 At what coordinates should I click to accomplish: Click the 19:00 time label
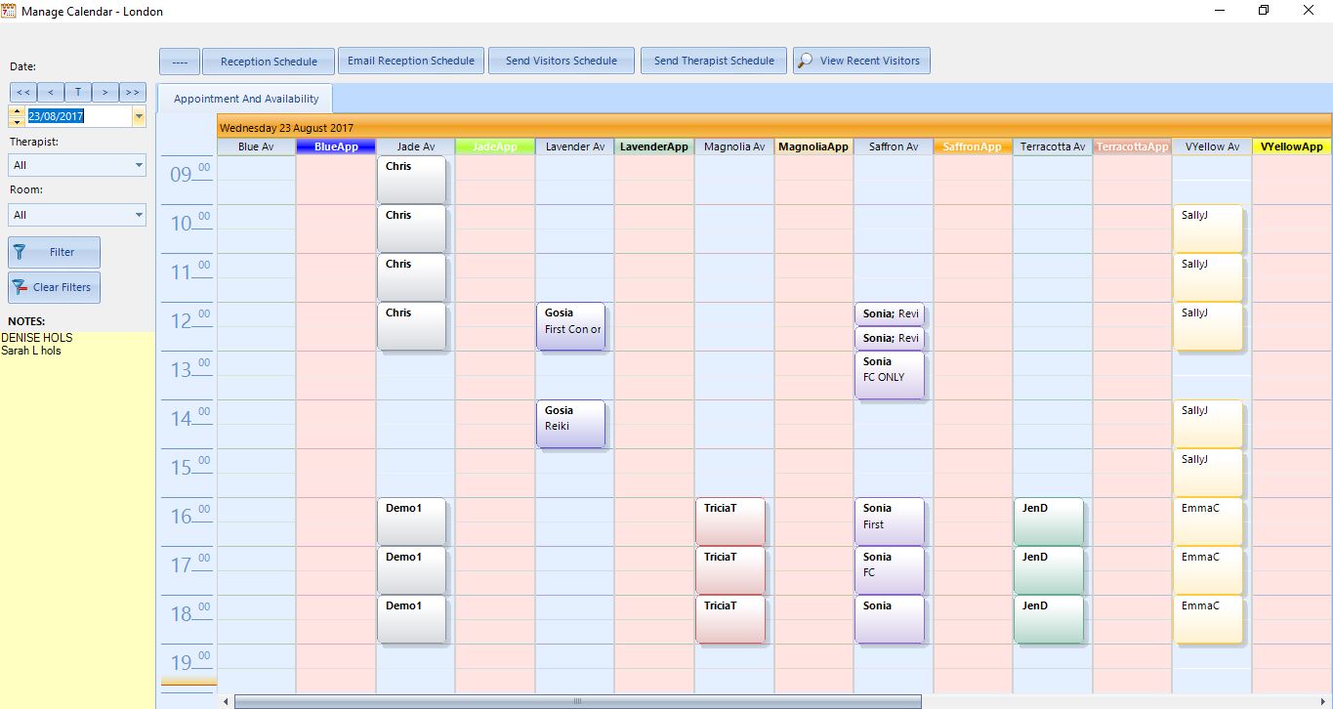click(x=189, y=663)
